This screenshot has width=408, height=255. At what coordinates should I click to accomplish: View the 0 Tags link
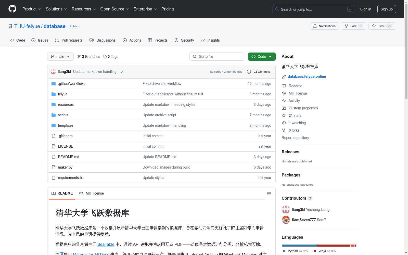[111, 57]
